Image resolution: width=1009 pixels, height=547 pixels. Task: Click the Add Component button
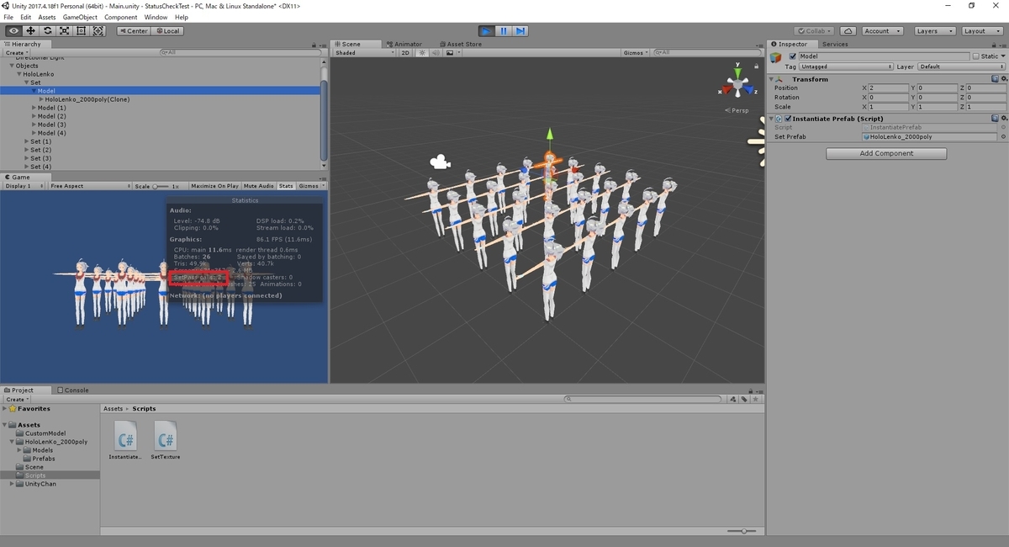(886, 153)
